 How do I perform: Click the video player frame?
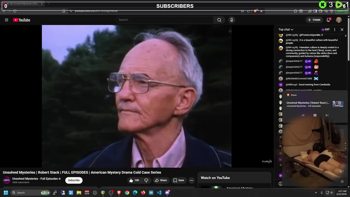(x=137, y=96)
